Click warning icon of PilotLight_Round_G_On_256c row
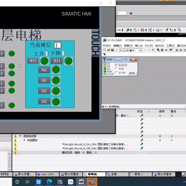The height and width of the screenshot is (186, 186). 15,145
